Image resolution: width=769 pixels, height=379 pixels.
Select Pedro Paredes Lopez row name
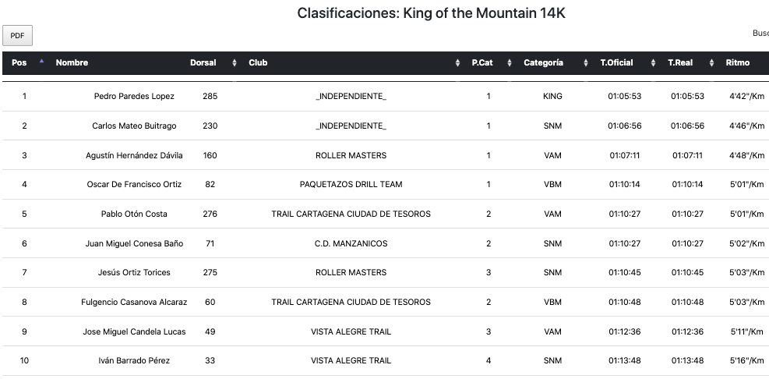click(134, 97)
